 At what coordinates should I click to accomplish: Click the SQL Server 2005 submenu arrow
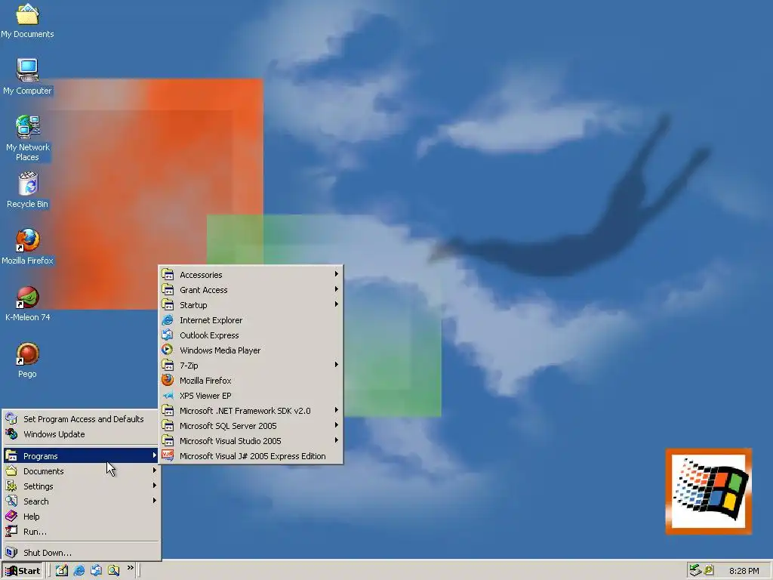[x=336, y=425]
